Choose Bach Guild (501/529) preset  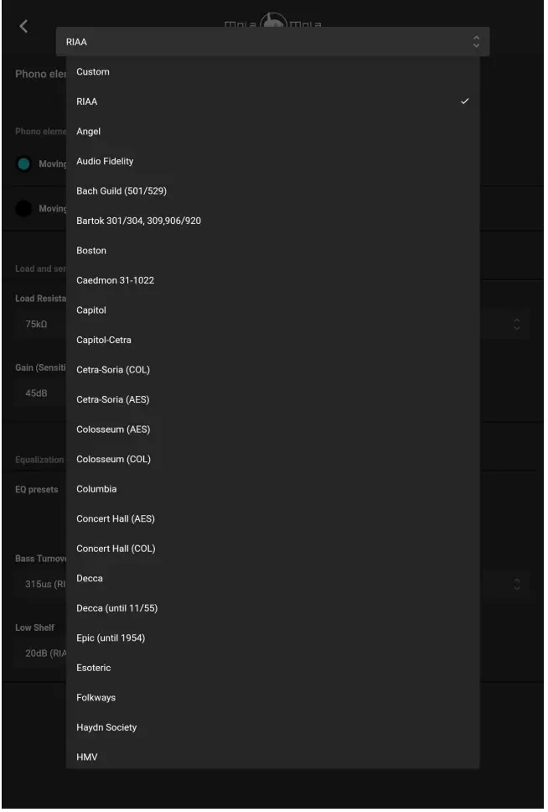(121, 191)
